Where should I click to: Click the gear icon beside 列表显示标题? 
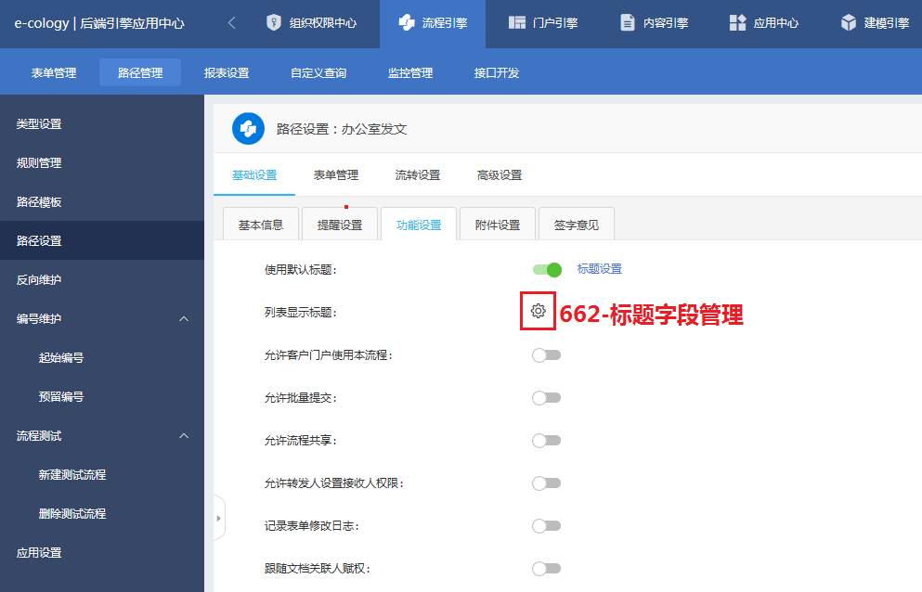point(538,312)
